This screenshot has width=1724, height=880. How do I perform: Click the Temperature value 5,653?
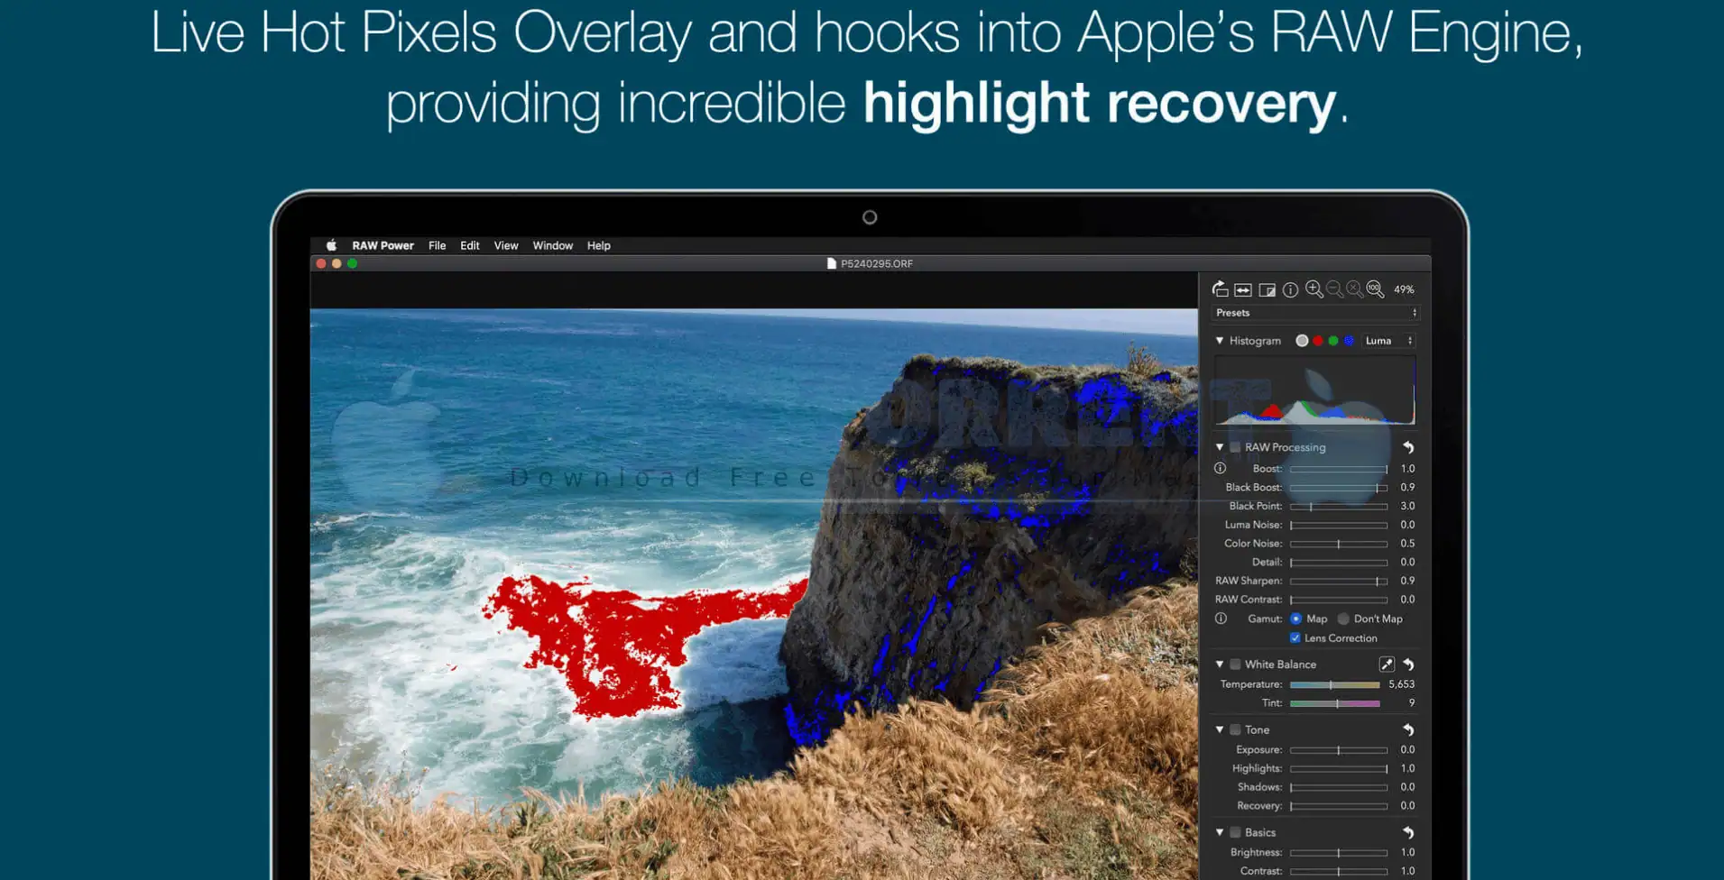point(1401,684)
